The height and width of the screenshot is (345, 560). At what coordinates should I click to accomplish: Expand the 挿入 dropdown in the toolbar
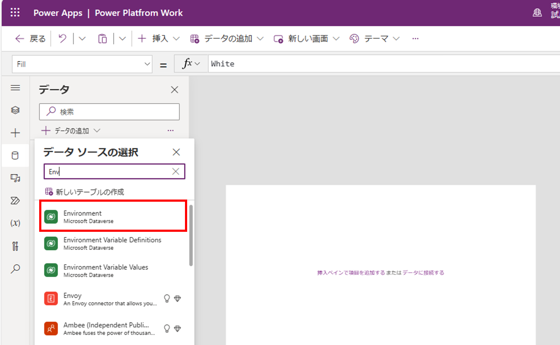click(177, 38)
